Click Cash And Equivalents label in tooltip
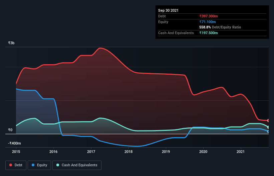This screenshot has height=176, width=274. [x=176, y=33]
